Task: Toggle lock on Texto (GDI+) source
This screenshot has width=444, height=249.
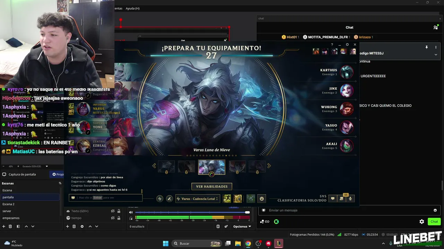Action: pos(119,211)
